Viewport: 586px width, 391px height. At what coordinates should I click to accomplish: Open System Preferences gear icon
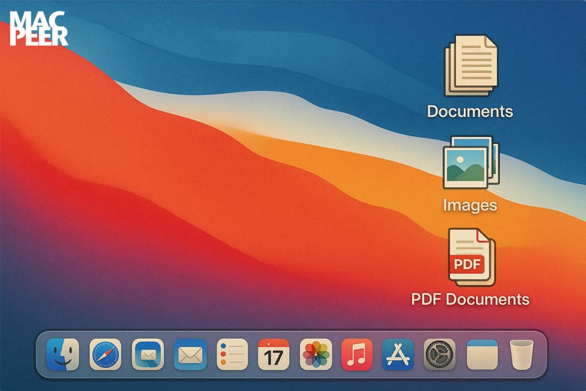point(439,354)
